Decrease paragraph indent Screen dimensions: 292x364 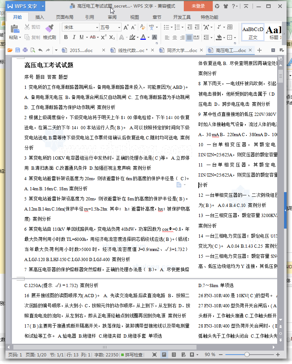190,27
